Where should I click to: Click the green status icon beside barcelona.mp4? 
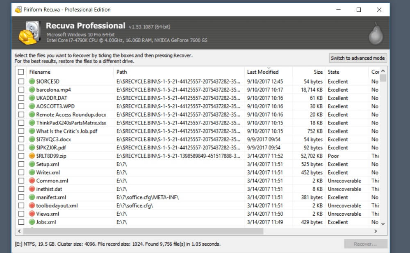[x=32, y=90]
